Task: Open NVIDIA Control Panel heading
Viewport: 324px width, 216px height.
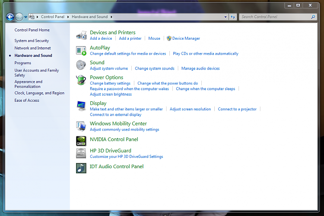Action: pyautogui.click(x=114, y=139)
